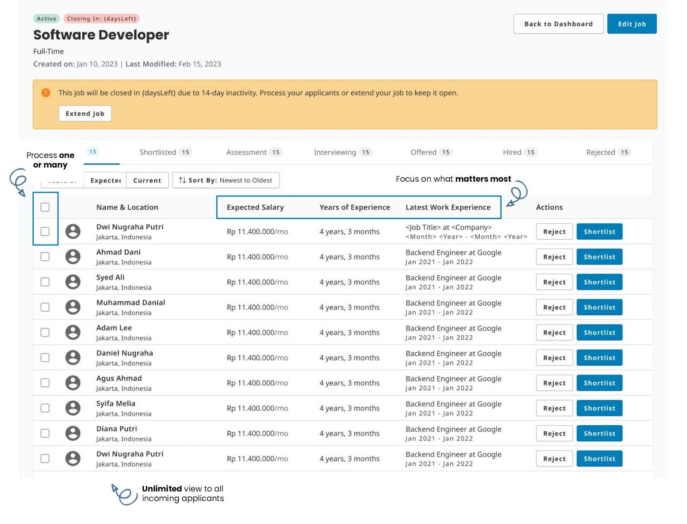
Task: Click Daniel Nugraha's avatar icon
Action: pos(73,358)
